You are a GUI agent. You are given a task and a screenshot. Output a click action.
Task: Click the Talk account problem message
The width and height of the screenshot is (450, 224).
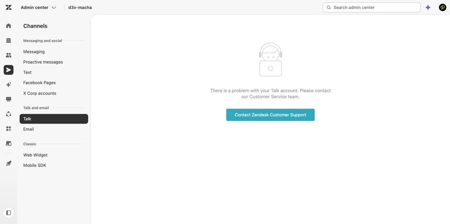coord(270,93)
